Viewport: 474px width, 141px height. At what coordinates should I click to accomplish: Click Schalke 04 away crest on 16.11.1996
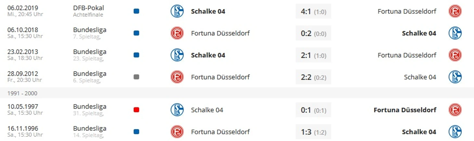click(455, 132)
